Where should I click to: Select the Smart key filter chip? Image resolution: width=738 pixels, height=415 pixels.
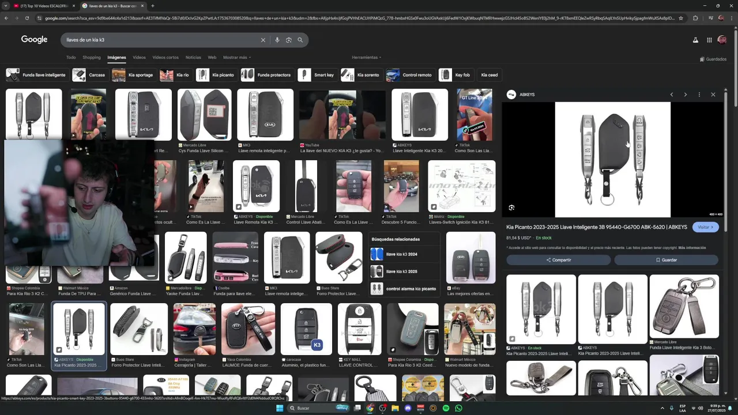point(317,75)
